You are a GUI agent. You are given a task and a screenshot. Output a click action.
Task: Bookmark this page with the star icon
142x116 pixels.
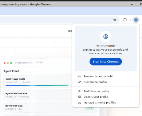[115, 20]
